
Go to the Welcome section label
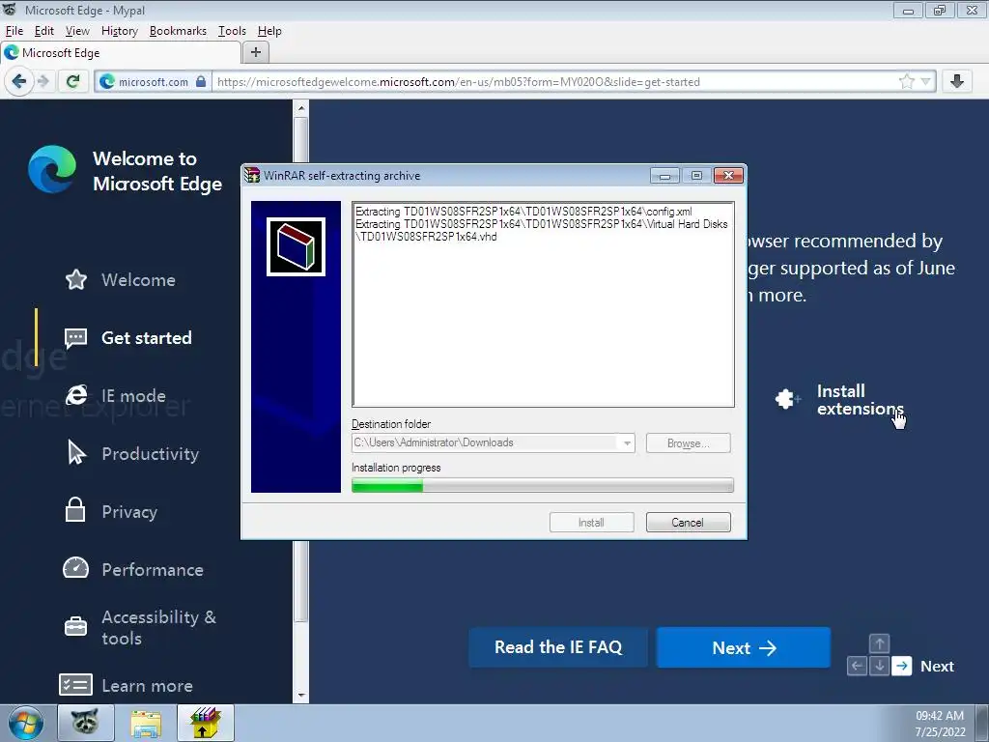pyautogui.click(x=139, y=280)
